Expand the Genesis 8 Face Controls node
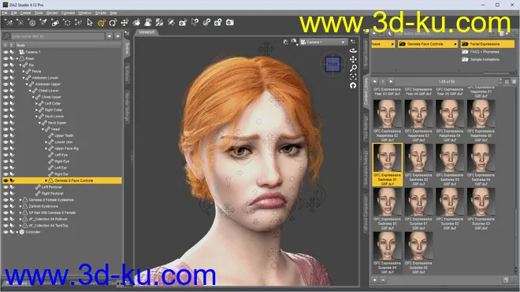Screen dimensions: 520x292 pyautogui.click(x=46, y=181)
